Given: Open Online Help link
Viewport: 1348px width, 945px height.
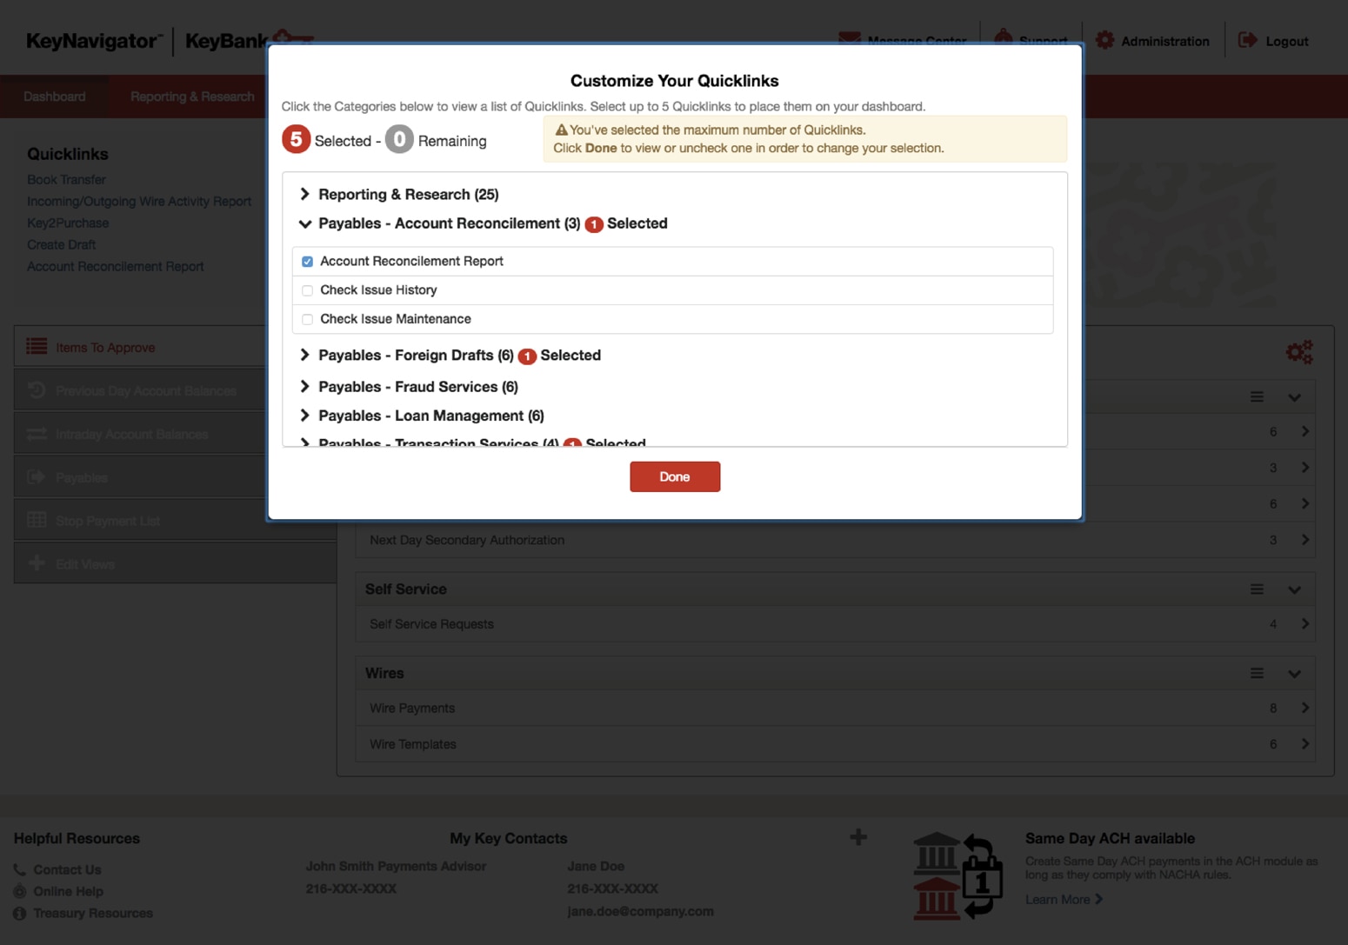Looking at the screenshot, I should [68, 891].
